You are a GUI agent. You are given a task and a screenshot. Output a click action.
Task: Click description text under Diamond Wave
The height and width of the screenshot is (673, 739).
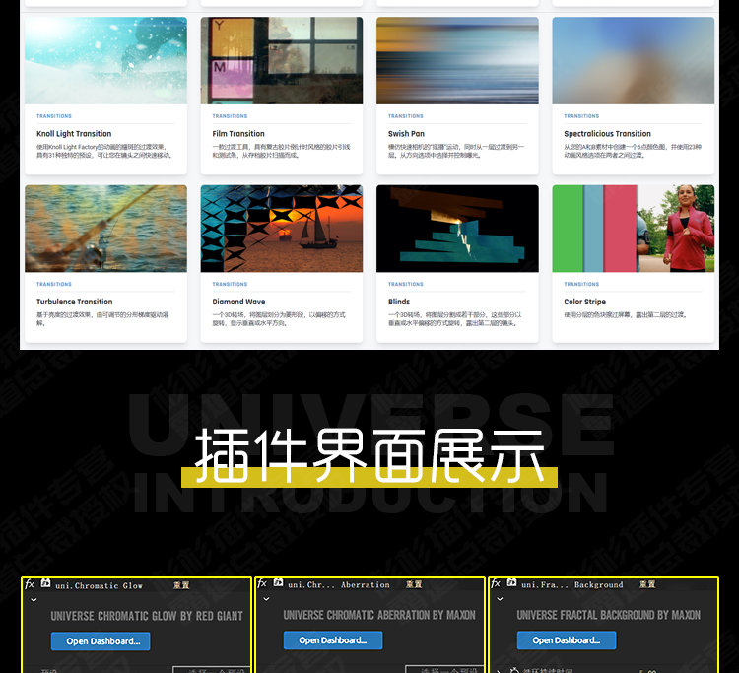click(x=279, y=319)
